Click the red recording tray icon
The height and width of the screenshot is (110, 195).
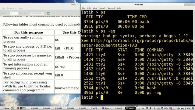[171, 108]
